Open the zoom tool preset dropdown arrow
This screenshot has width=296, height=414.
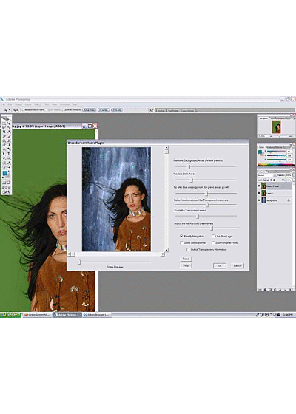tap(9, 109)
